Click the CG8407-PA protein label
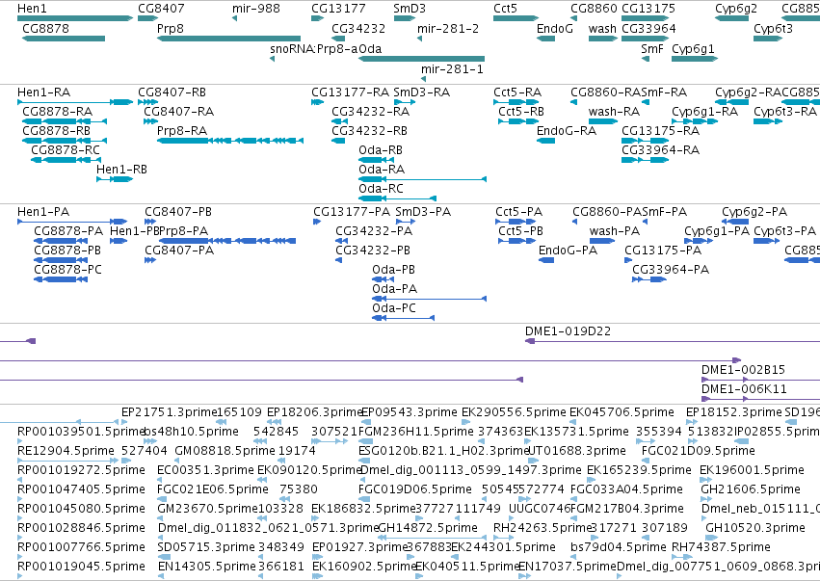Screen dimensions: 820x581 179,251
